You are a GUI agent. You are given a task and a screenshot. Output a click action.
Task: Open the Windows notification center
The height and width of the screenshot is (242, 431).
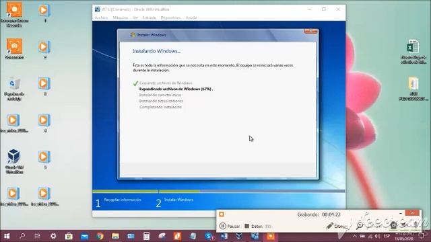click(x=422, y=236)
